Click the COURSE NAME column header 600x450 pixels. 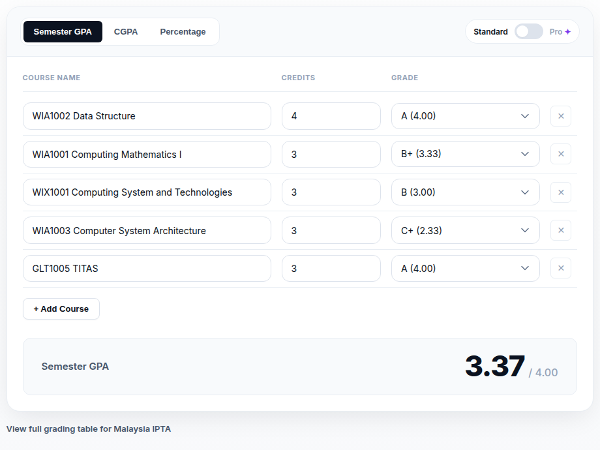[52, 78]
